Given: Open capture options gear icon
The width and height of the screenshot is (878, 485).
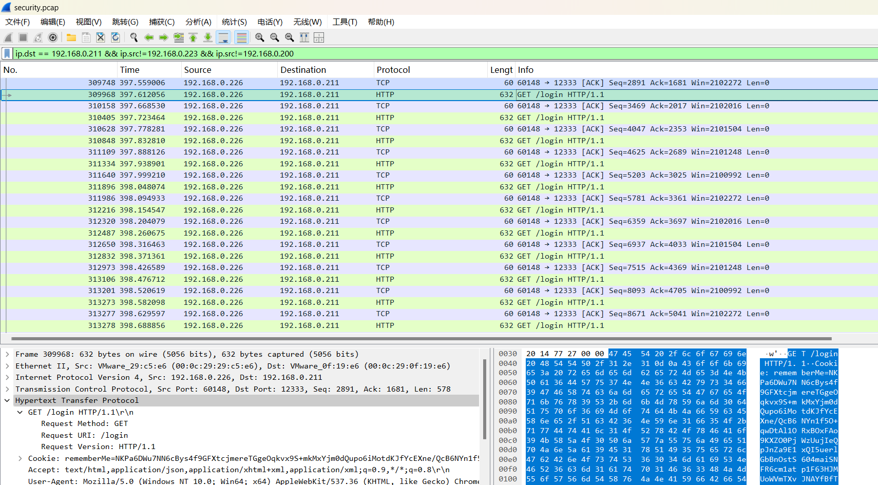Looking at the screenshot, I should 53,37.
